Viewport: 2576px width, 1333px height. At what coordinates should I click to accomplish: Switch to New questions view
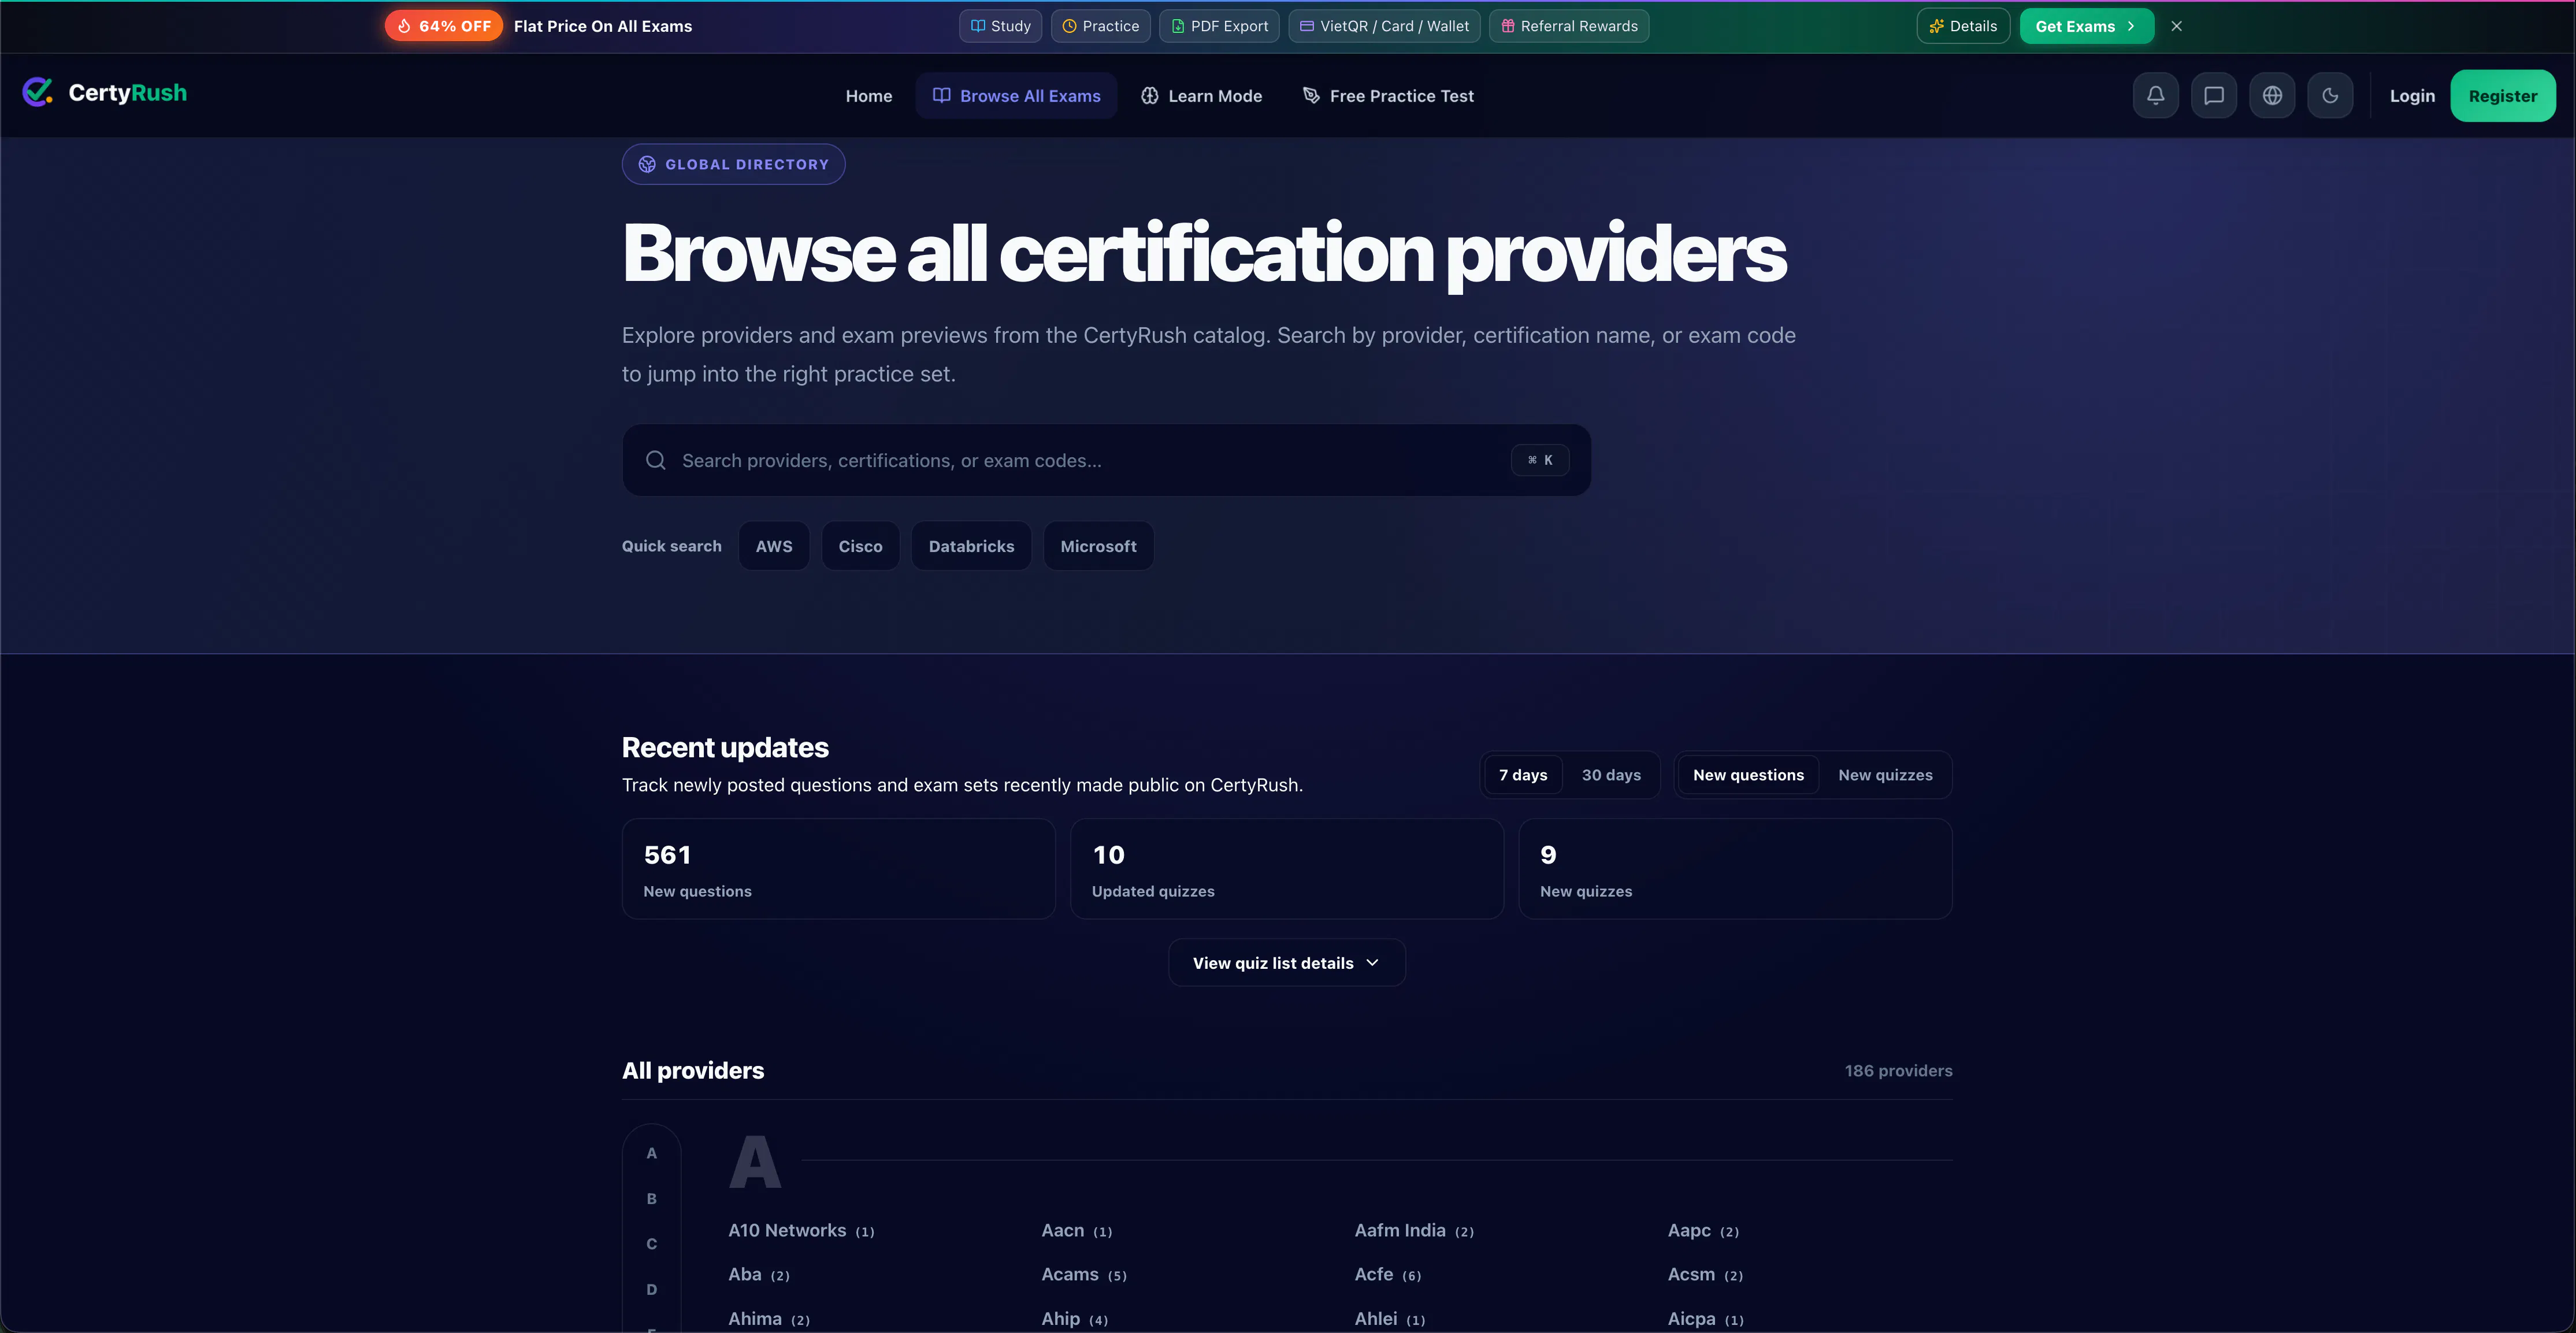click(1748, 776)
